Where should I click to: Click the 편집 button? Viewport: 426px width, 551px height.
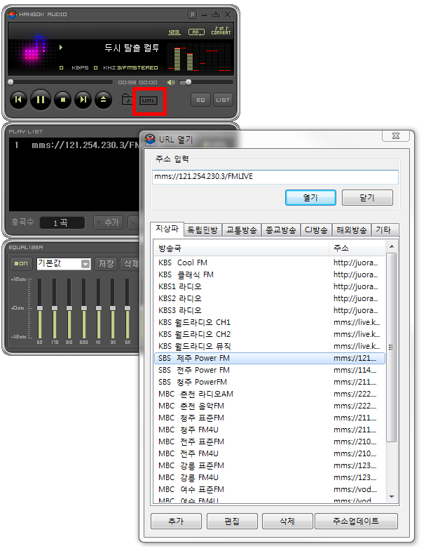(x=232, y=521)
